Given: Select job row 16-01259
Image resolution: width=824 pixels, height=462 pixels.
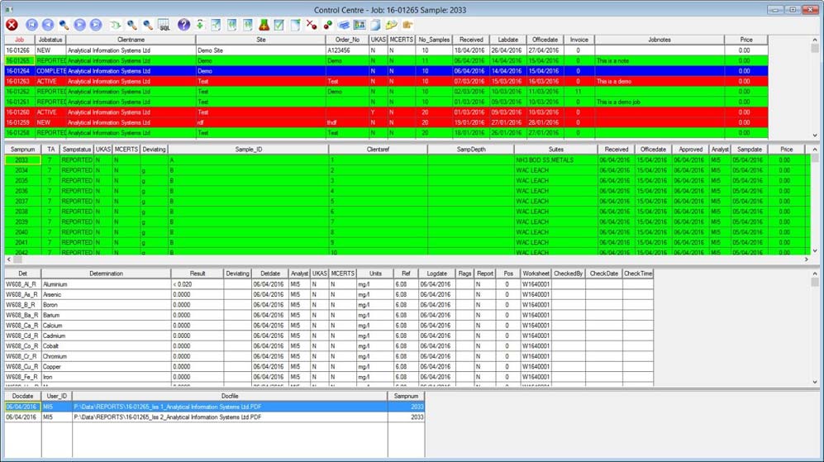Looking at the screenshot, I should pyautogui.click(x=386, y=122).
